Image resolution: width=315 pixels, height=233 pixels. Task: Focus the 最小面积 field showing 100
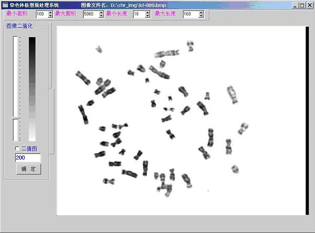(41, 14)
